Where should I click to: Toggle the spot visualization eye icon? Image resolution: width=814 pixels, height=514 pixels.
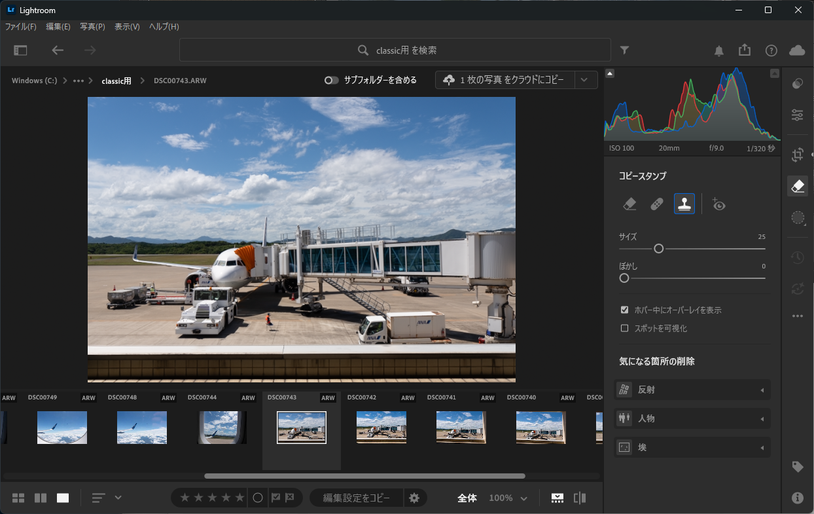(x=718, y=204)
